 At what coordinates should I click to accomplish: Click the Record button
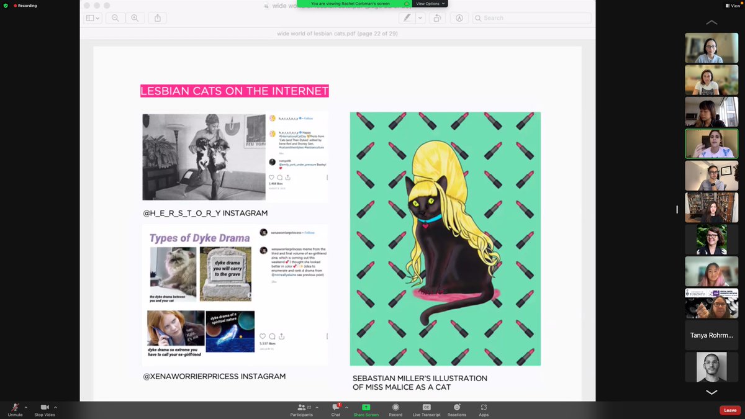coord(395,410)
